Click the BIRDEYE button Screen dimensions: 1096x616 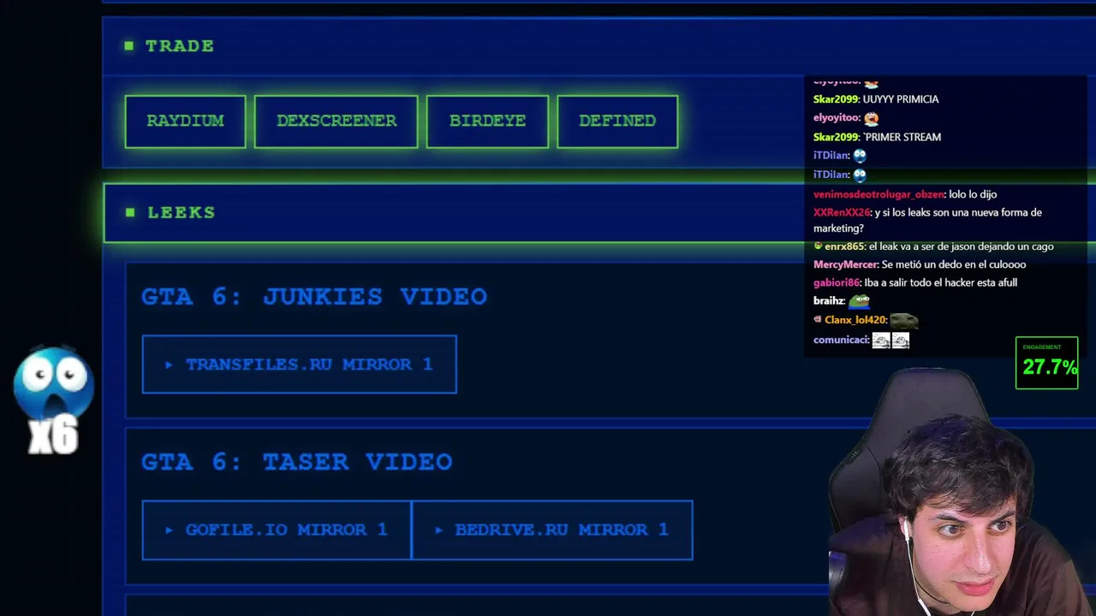pyautogui.click(x=487, y=121)
